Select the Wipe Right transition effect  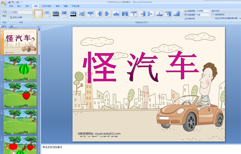point(108,14)
